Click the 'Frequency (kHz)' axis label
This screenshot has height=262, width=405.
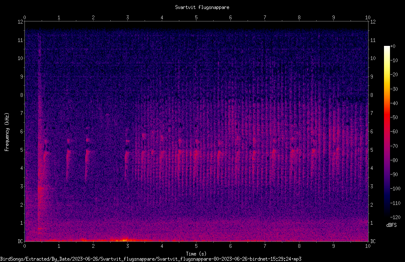(7, 132)
